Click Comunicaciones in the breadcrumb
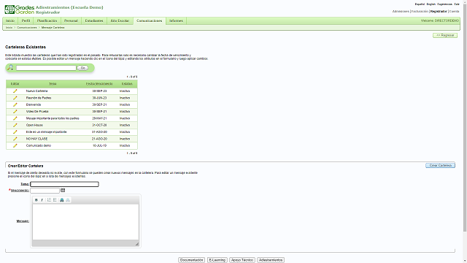467x263 pixels. pos(27,28)
